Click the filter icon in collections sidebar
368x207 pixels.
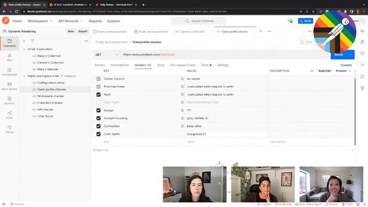tap(32, 41)
